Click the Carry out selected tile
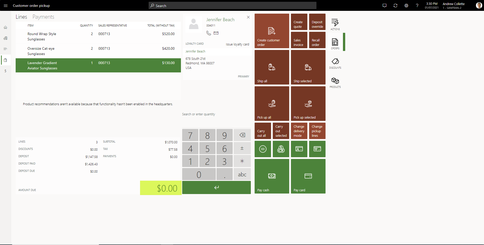The image size is (484, 245). [x=281, y=131]
